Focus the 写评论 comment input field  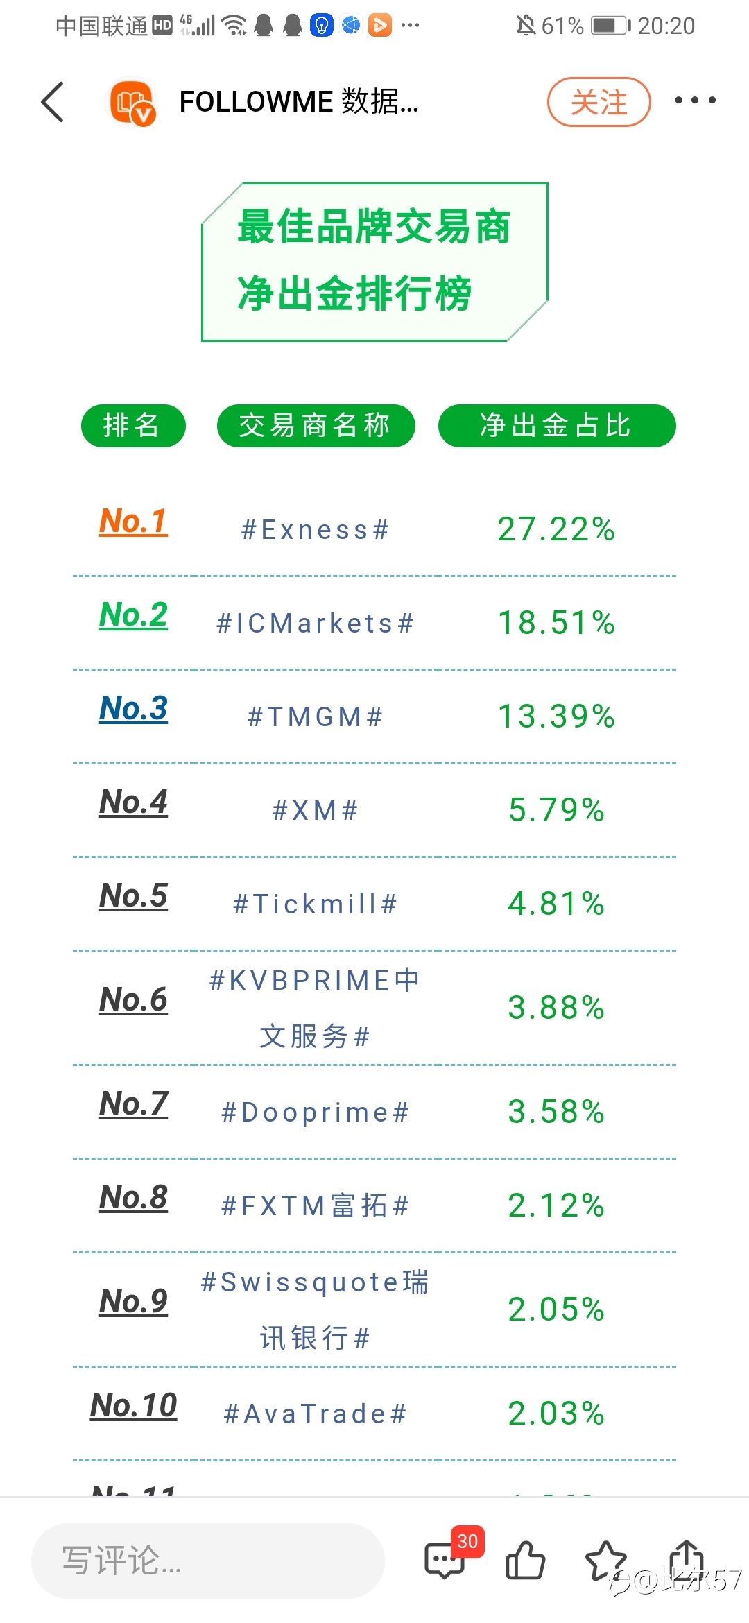[x=208, y=1561]
